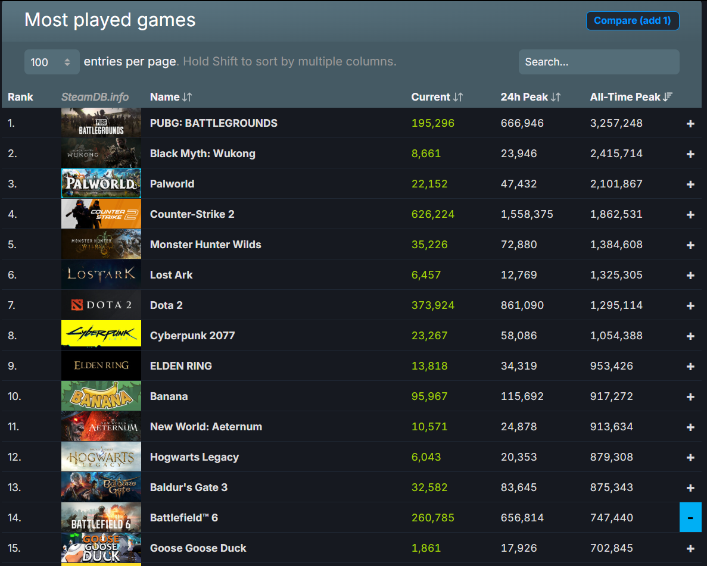Open the Hogwarts Legacy name link
Screen dimensions: 707x566
(x=194, y=457)
